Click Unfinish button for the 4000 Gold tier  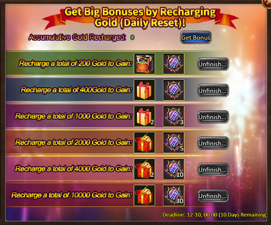click(x=213, y=170)
